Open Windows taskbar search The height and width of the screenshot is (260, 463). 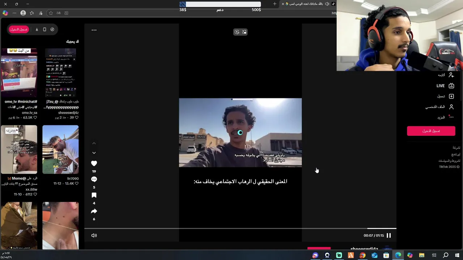tap(446, 255)
